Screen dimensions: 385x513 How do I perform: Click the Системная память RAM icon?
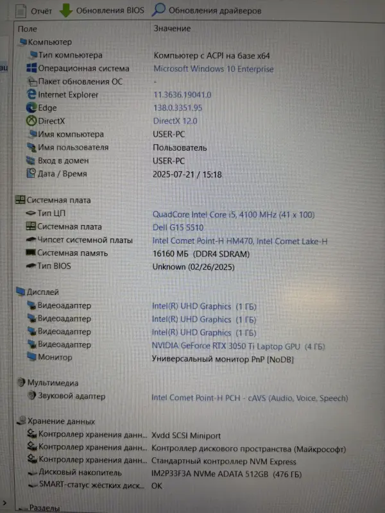[x=30, y=252]
